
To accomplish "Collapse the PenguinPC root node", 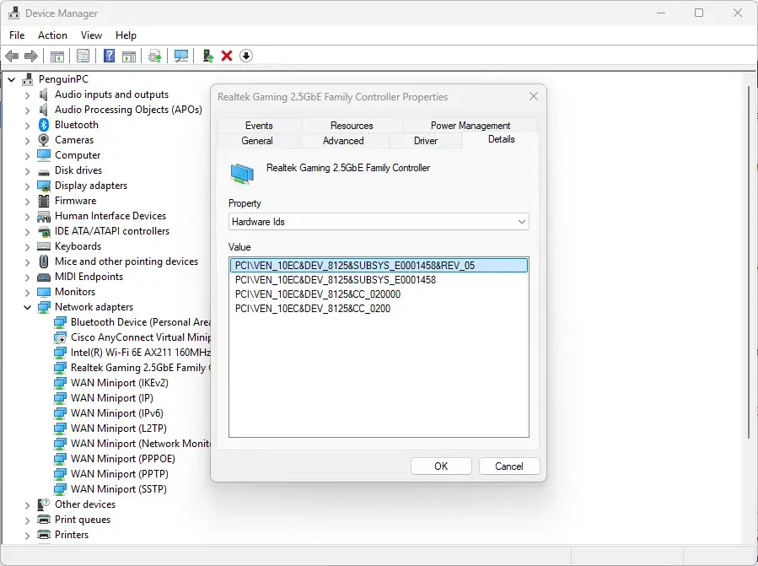I will [x=12, y=79].
